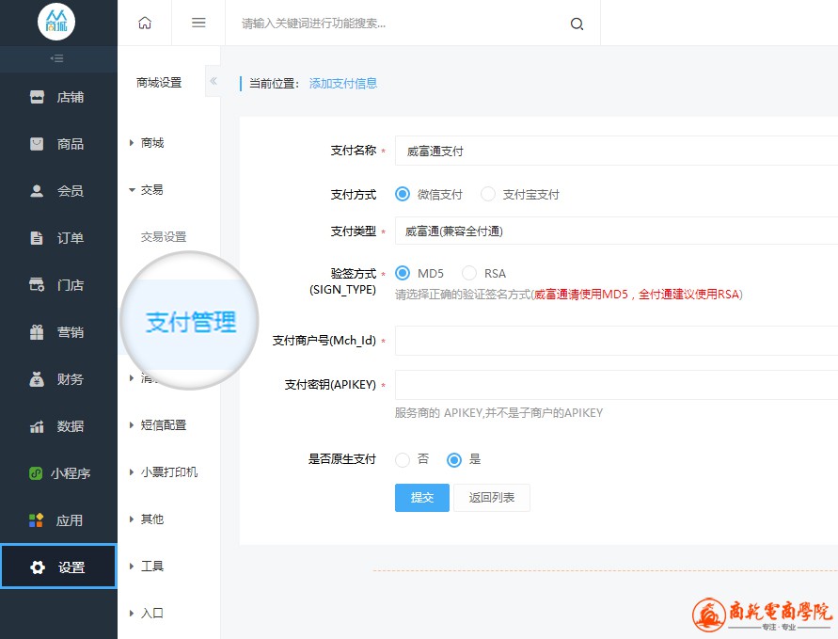Open 数据 in main navigation
838x639 pixels.
(59, 426)
